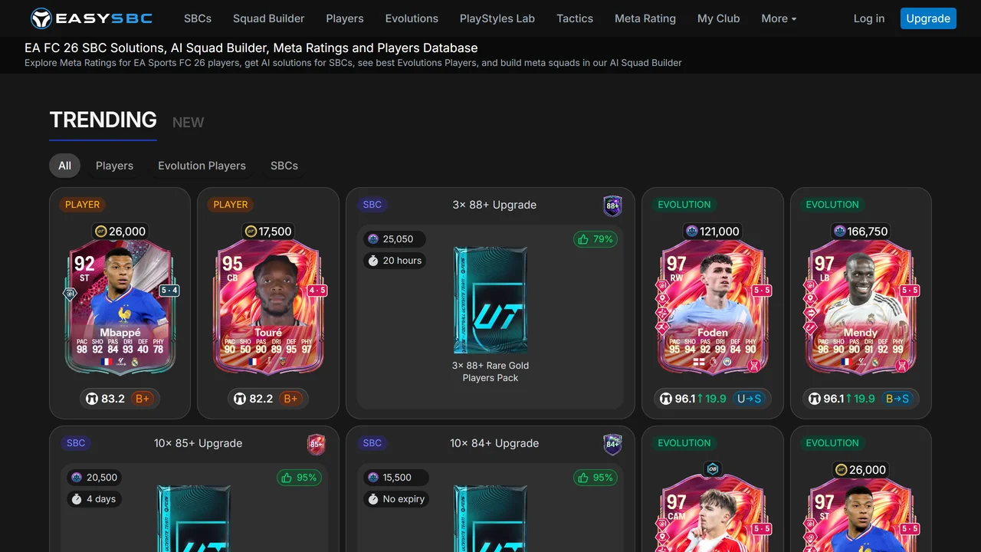
Task: Click the coin icon beside Foden's 121,000 price
Action: click(x=691, y=232)
